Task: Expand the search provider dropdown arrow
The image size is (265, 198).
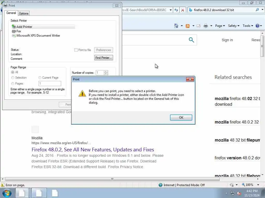Action: (x=262, y=10)
